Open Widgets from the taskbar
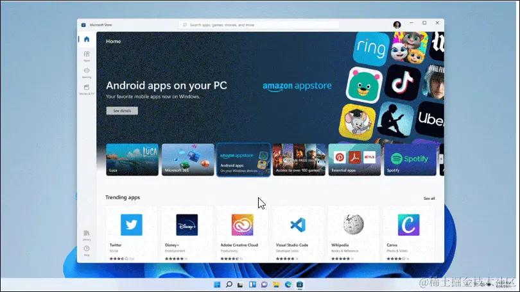 pos(252,284)
